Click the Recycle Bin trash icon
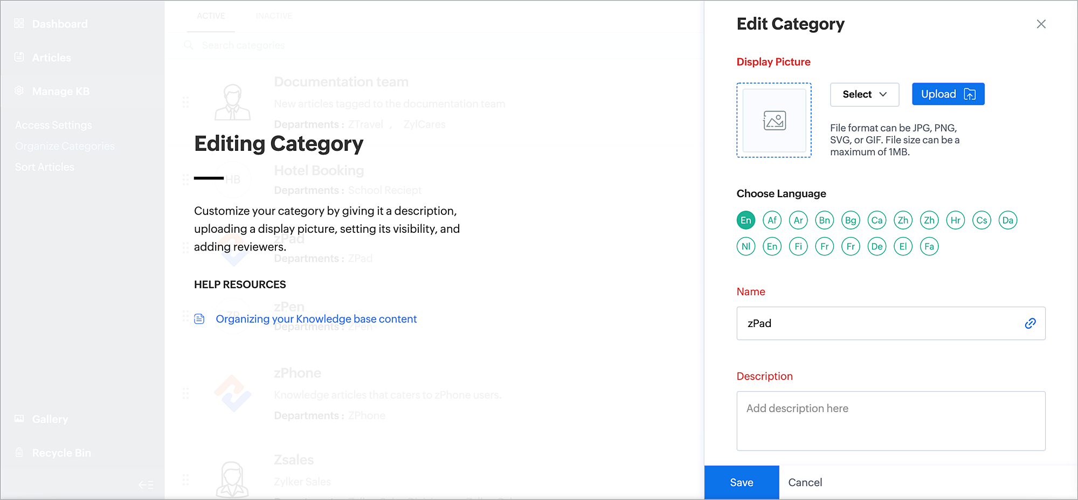Screen dimensions: 1078x500 pos(19,452)
